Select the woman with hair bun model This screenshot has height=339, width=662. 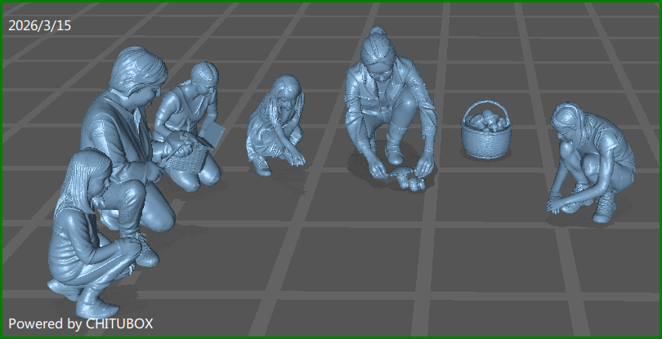point(391,101)
